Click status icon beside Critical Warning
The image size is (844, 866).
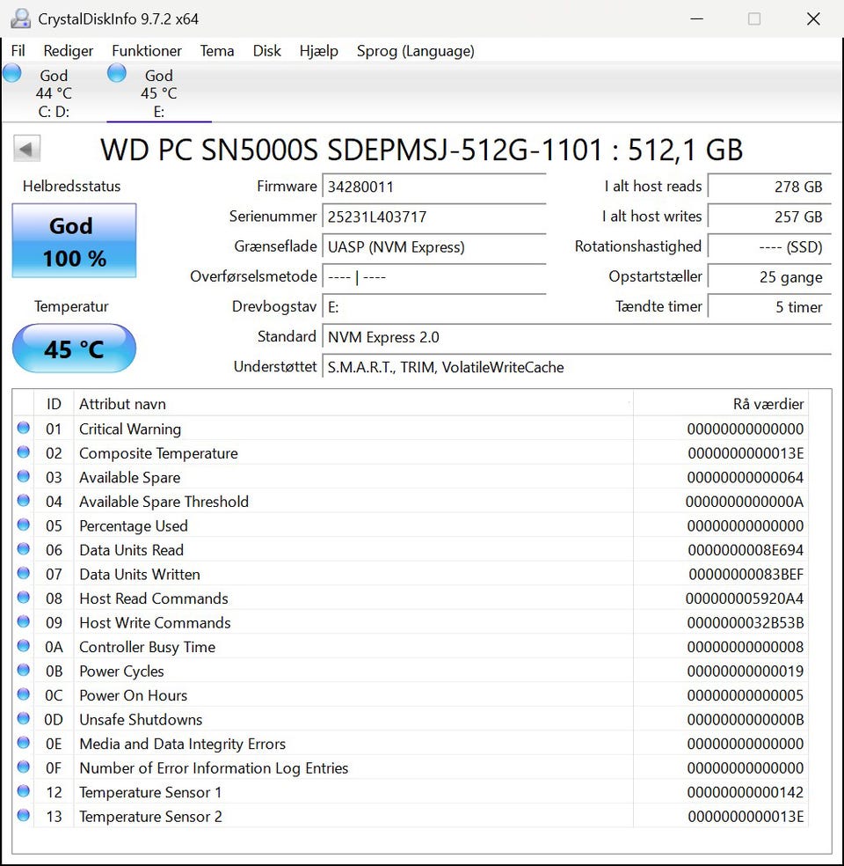tap(24, 429)
